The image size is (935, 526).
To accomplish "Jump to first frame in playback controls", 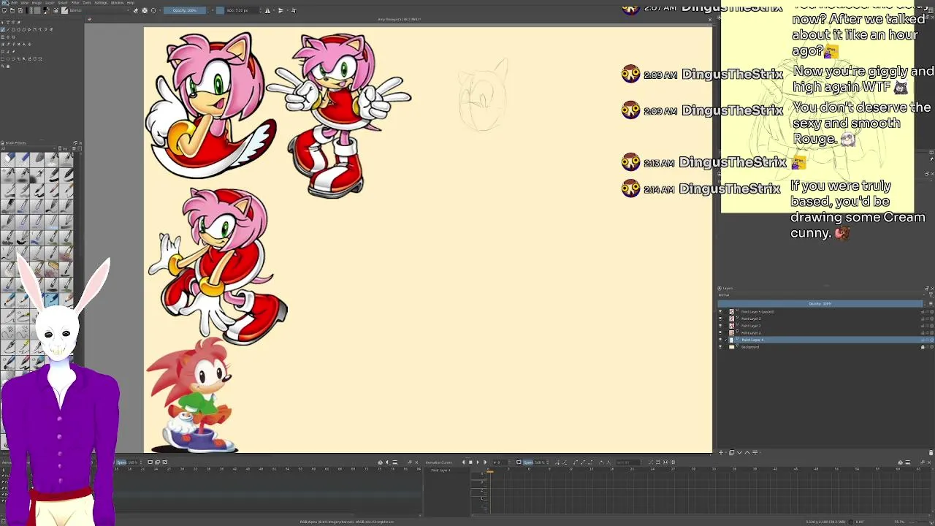I will (x=463, y=462).
